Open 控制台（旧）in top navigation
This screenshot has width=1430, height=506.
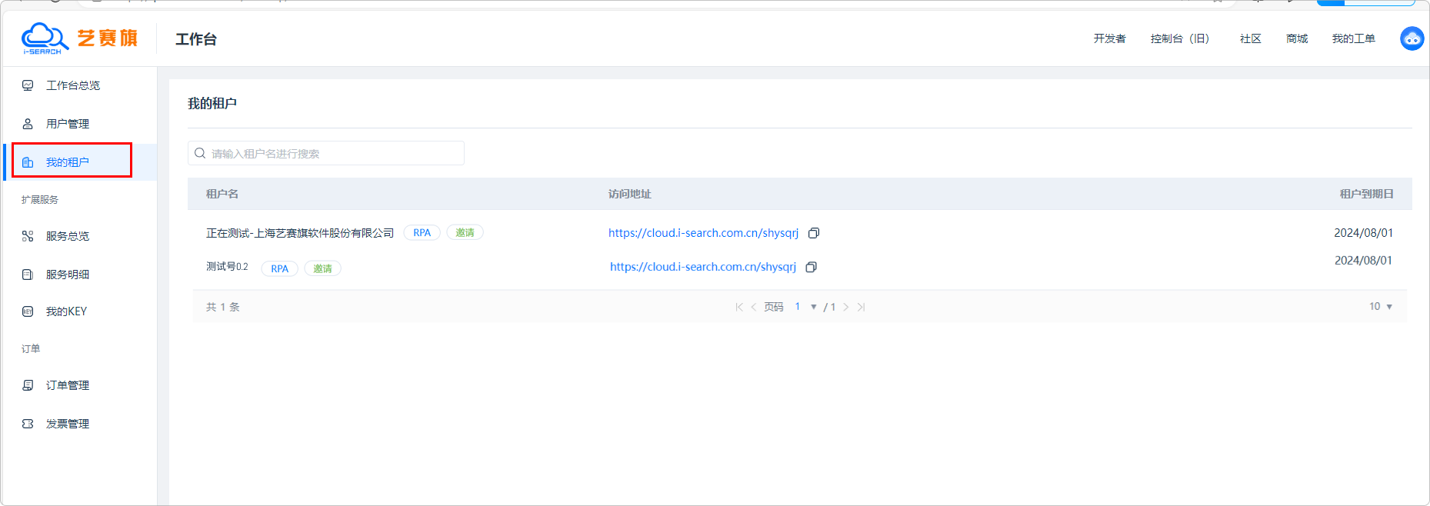pos(1180,38)
